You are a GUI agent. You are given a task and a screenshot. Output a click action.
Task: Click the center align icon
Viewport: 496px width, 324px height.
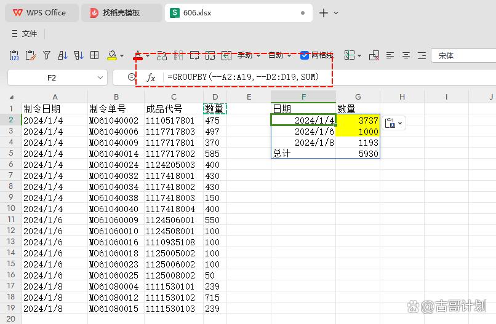pyautogui.click(x=406, y=55)
